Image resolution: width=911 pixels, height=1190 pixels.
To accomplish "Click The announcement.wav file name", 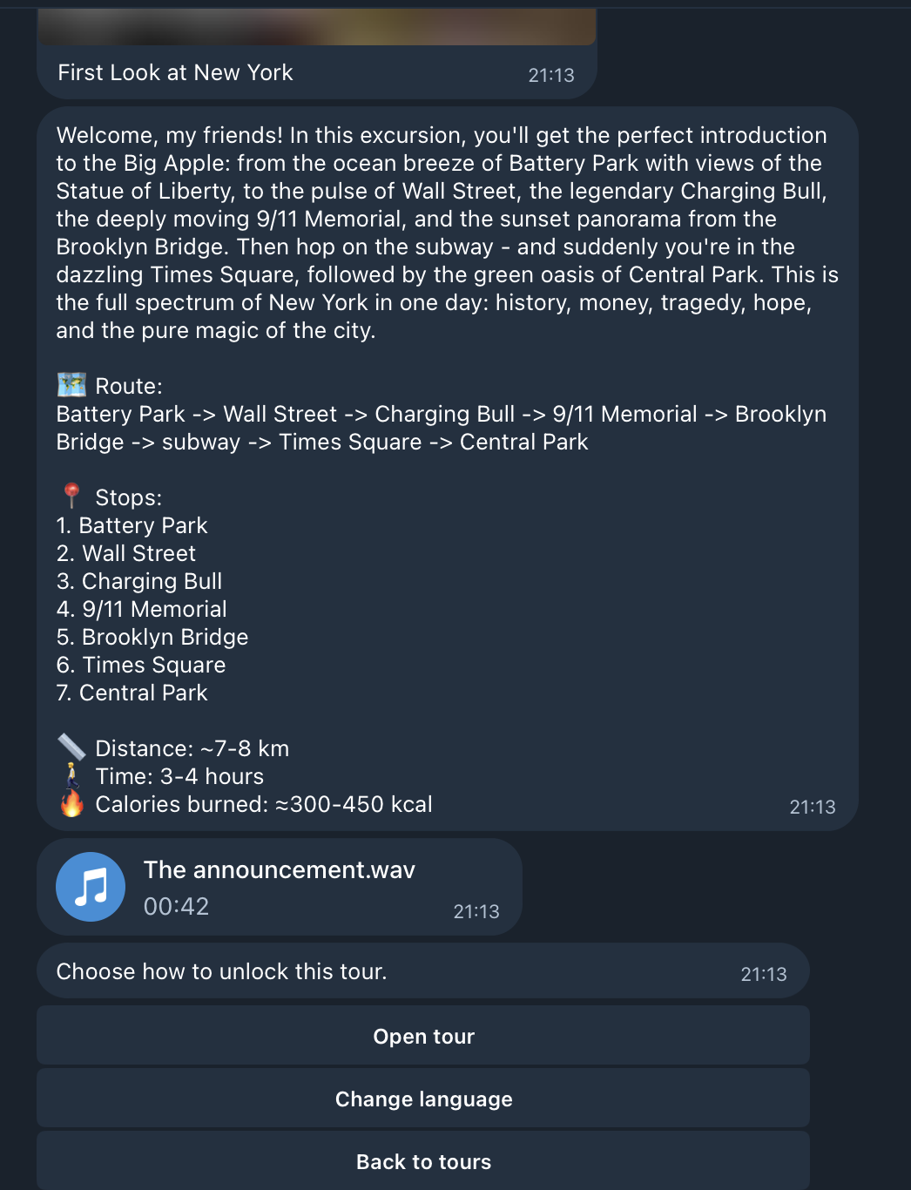I will pos(280,869).
